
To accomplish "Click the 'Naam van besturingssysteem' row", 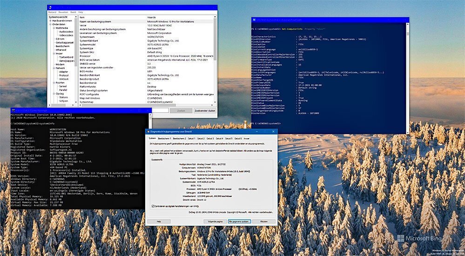I will coord(146,21).
